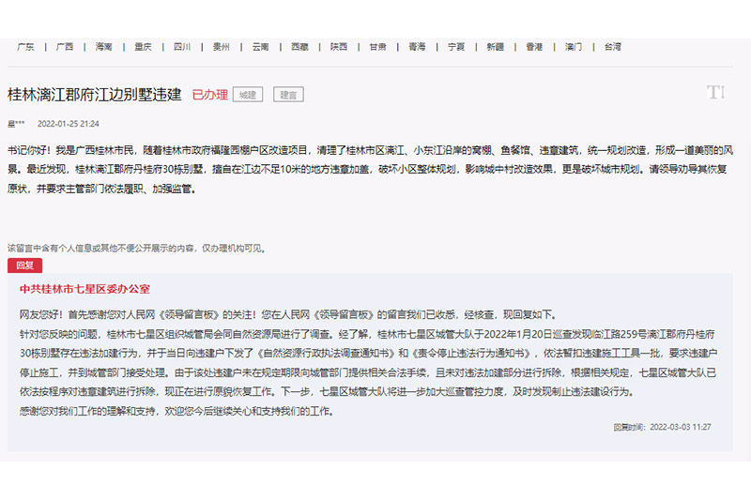The height and width of the screenshot is (500, 751).
Task: Click the privacy notice line under the message
Action: pyautogui.click(x=137, y=249)
